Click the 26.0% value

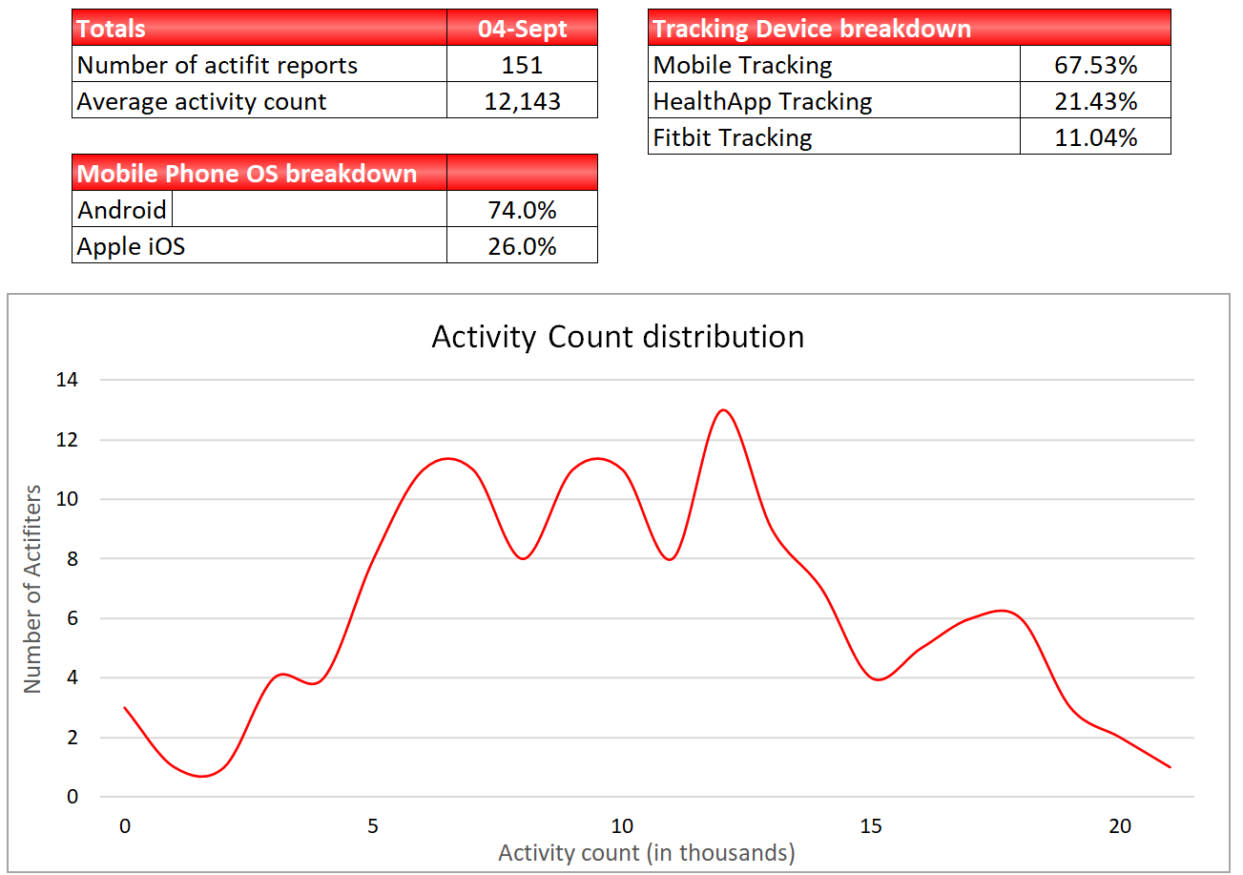point(522,245)
